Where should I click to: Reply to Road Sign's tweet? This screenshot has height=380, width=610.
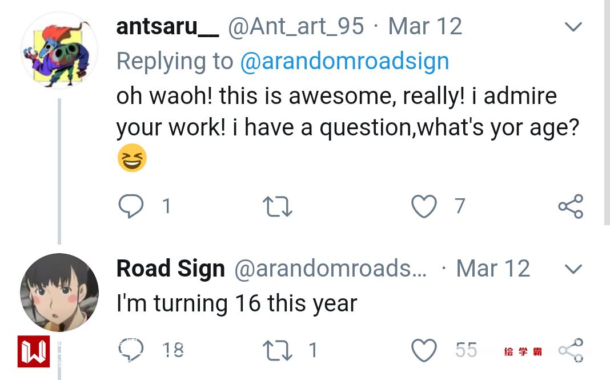point(131,350)
